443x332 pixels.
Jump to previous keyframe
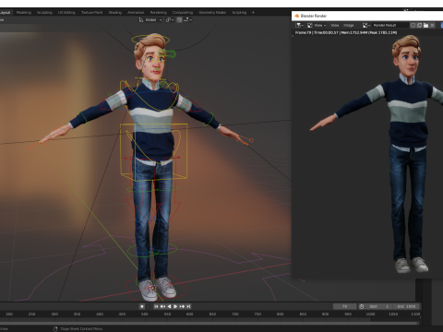[x=162, y=306]
